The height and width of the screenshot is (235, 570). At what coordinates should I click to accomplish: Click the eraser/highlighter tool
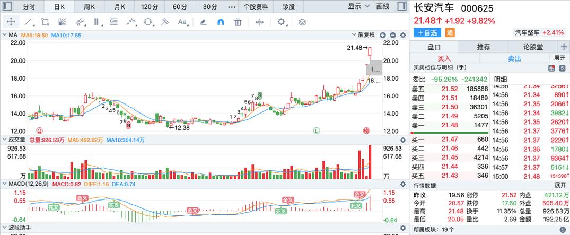coord(204,22)
